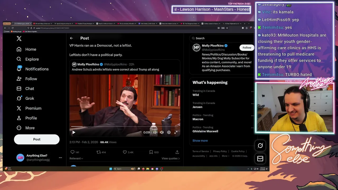The height and width of the screenshot is (190, 338).
Task: Open View quotes link
Action: (171, 158)
